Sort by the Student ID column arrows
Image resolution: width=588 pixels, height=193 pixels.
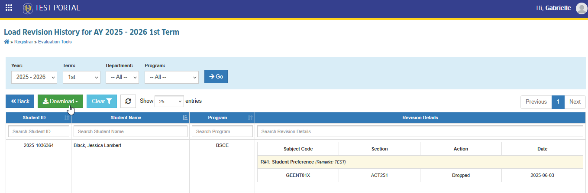tap(67, 118)
